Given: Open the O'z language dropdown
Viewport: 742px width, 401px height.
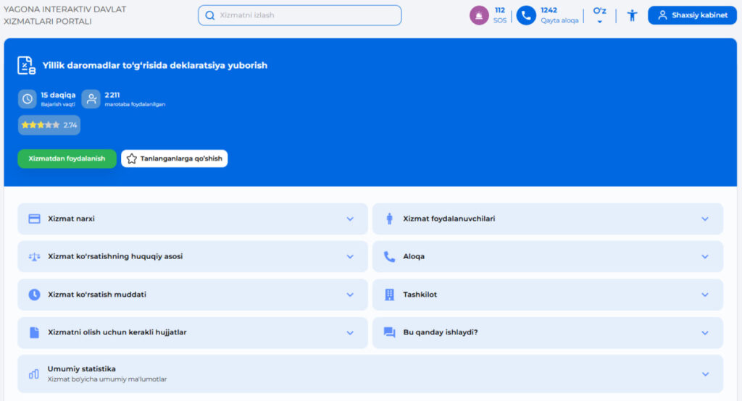Looking at the screenshot, I should [x=599, y=15].
